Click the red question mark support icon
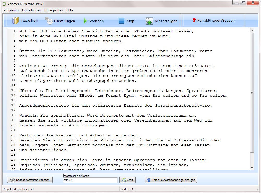This screenshot has height=193, width=261. [194, 20]
